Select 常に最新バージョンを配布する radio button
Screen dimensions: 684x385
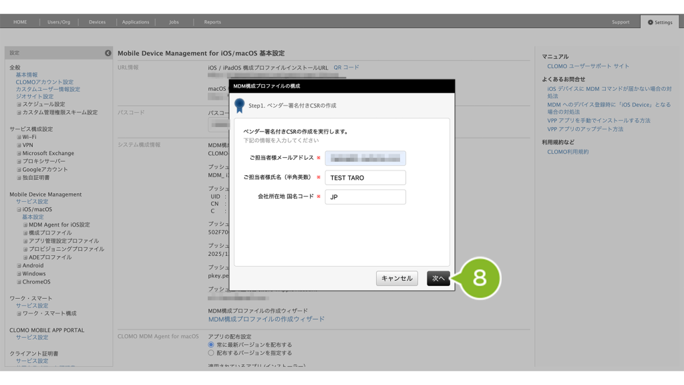coord(212,344)
